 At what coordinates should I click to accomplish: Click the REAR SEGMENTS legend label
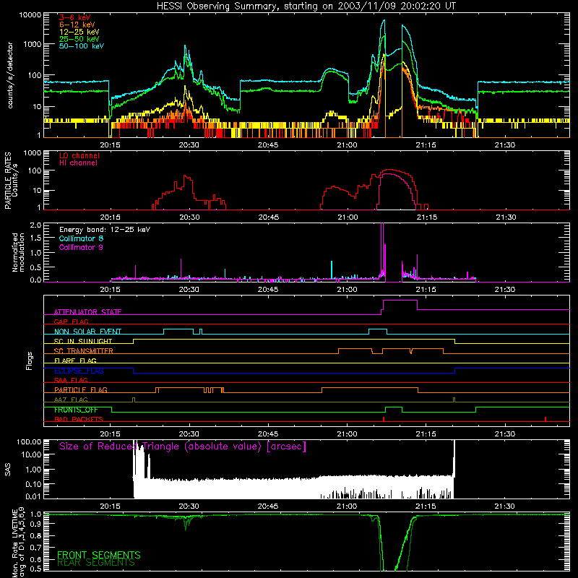(x=96, y=563)
